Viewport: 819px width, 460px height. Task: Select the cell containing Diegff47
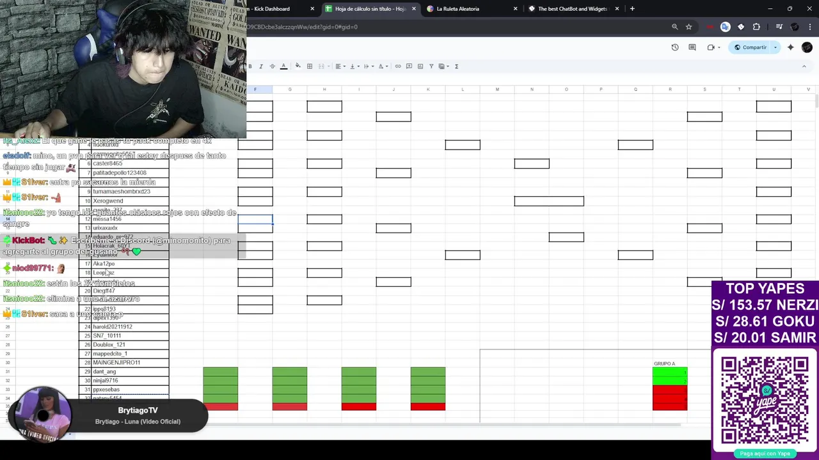131,291
